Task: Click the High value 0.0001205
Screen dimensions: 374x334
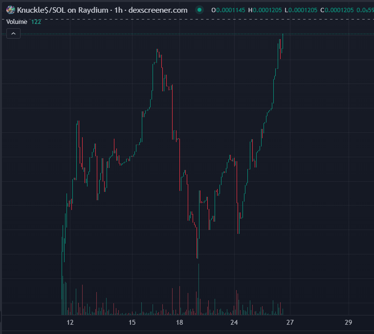Action: coord(267,10)
